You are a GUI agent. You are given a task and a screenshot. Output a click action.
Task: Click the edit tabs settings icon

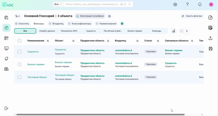coord(173,31)
